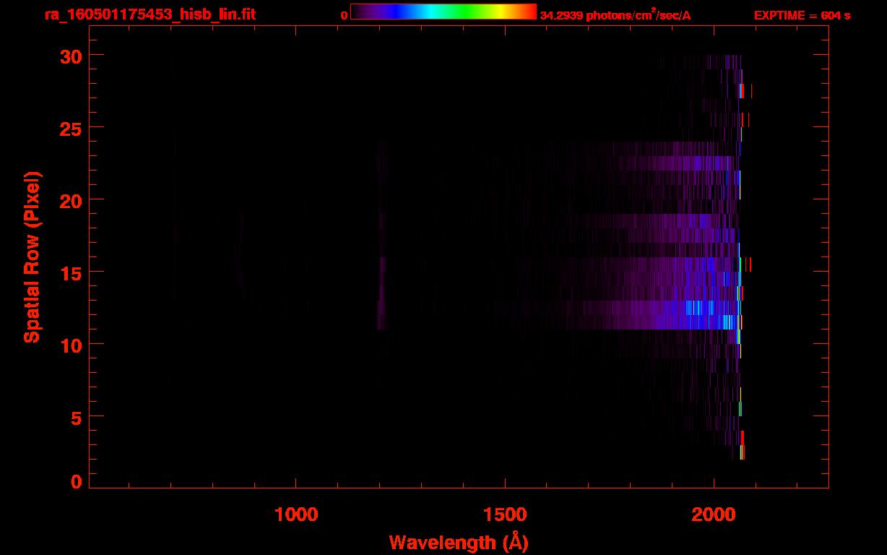Viewport: 887px width, 555px height.
Task: Click the filename ra_160501175453_hisb_lin.fit title
Action: (x=150, y=14)
